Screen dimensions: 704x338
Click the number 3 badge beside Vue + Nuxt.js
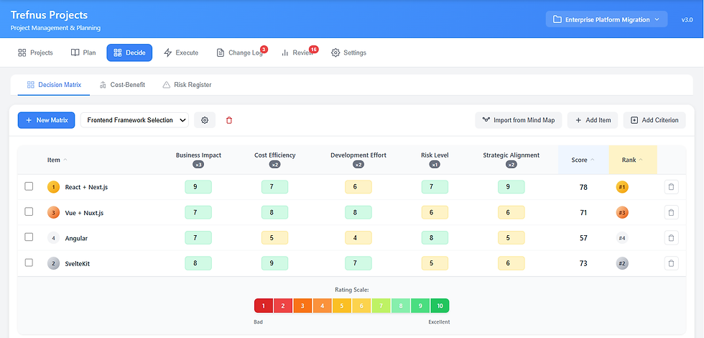point(53,213)
